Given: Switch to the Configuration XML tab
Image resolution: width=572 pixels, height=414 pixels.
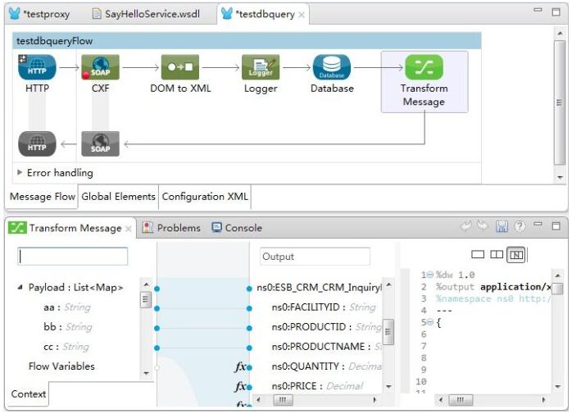Looking at the screenshot, I should click(205, 197).
